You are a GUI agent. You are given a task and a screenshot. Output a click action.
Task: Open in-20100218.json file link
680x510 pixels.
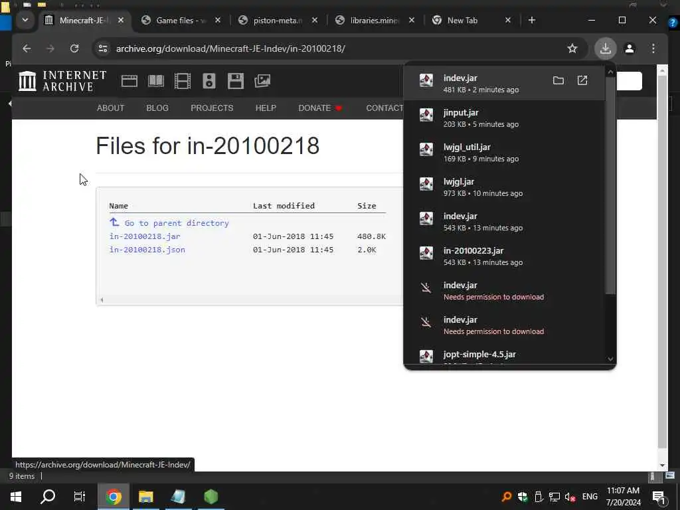pyautogui.click(x=147, y=250)
